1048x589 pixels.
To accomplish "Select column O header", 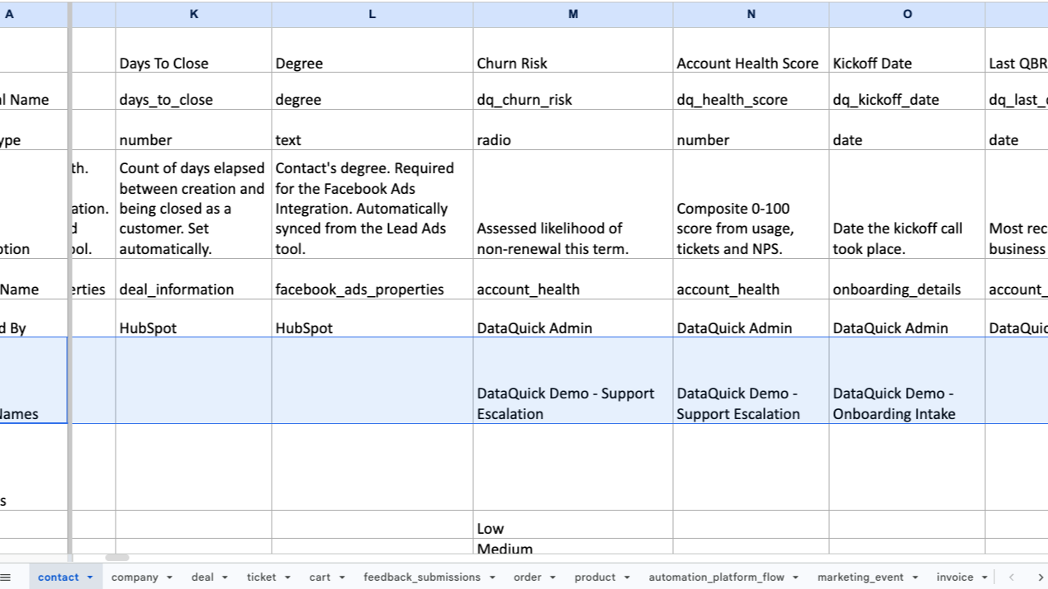I will 908,14.
